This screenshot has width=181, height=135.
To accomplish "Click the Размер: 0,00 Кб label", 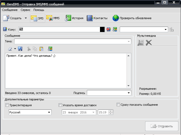I will coord(150,94).
